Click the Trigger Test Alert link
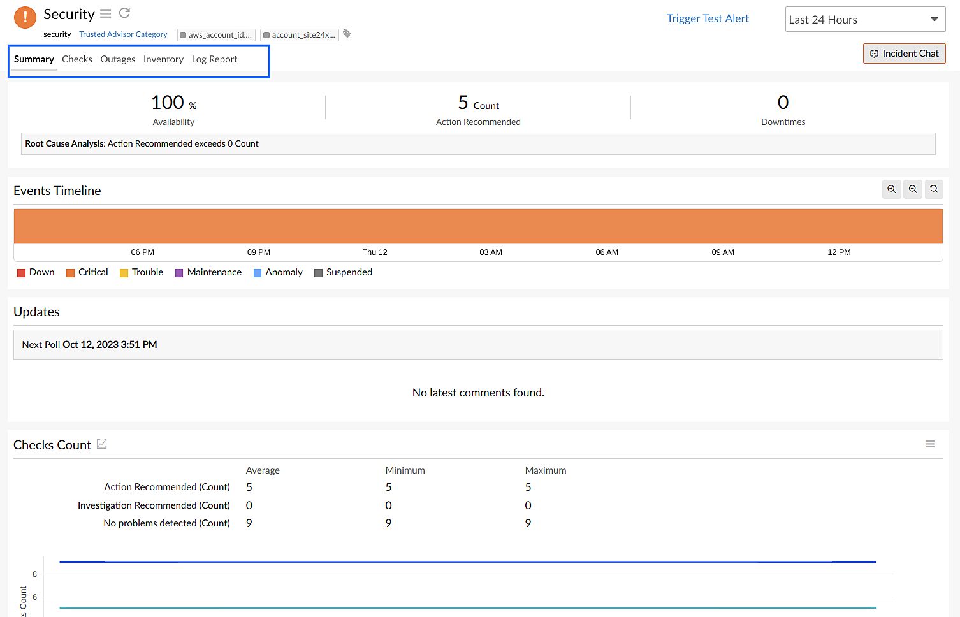The image size is (960, 617). coord(708,18)
